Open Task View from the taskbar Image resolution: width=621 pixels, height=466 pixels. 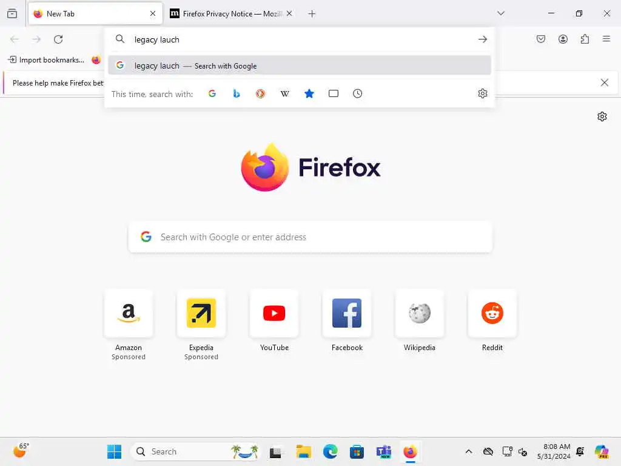pos(276,451)
